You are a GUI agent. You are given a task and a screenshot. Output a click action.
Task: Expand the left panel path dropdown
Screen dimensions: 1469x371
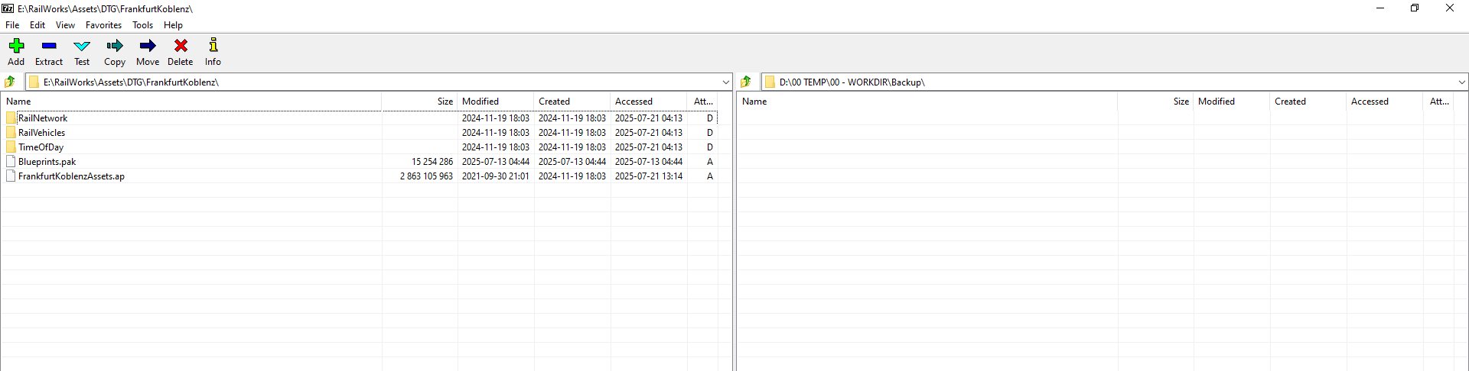[x=725, y=82]
